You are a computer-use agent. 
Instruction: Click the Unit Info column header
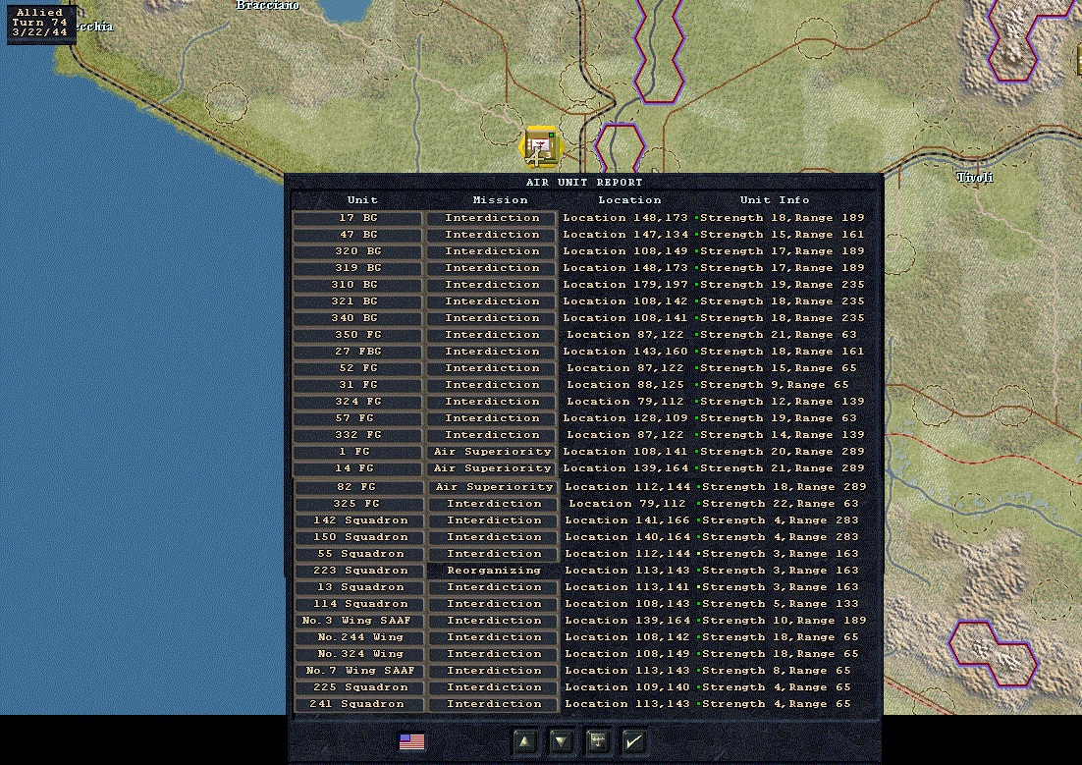[775, 200]
